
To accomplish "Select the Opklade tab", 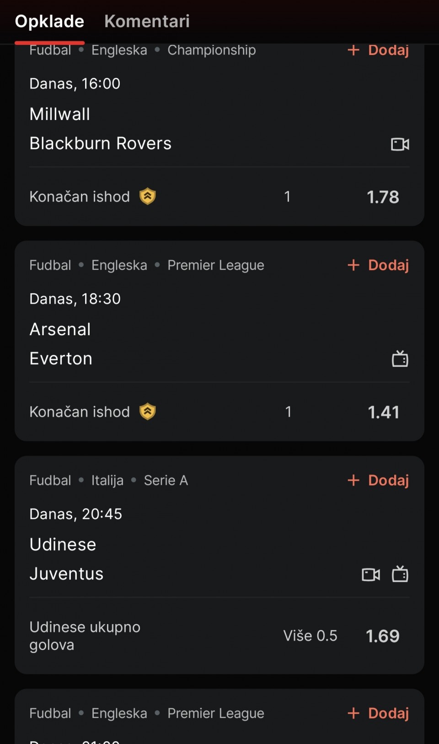I will click(x=49, y=21).
